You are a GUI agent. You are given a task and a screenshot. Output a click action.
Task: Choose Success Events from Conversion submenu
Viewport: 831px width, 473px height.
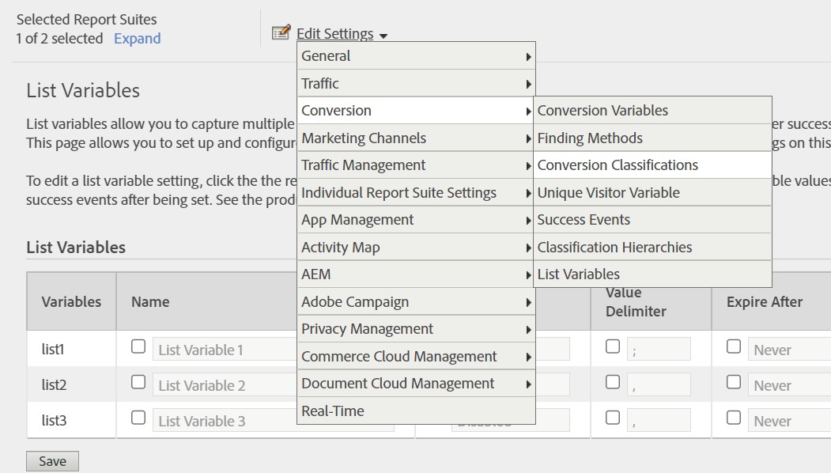pos(584,220)
